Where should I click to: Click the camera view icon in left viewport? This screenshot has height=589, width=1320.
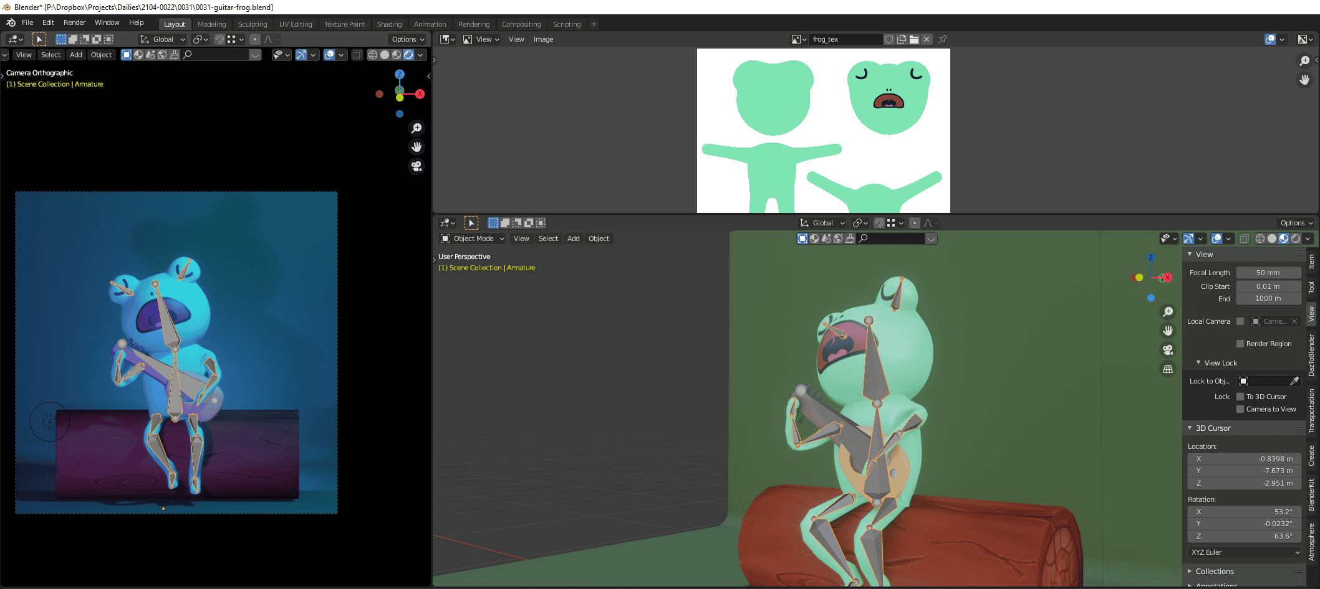(417, 166)
